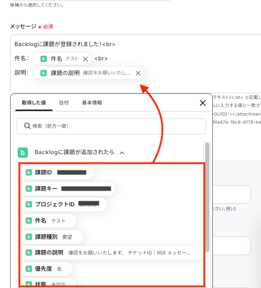Insert the 課題の説明 value from list

click(x=111, y=253)
